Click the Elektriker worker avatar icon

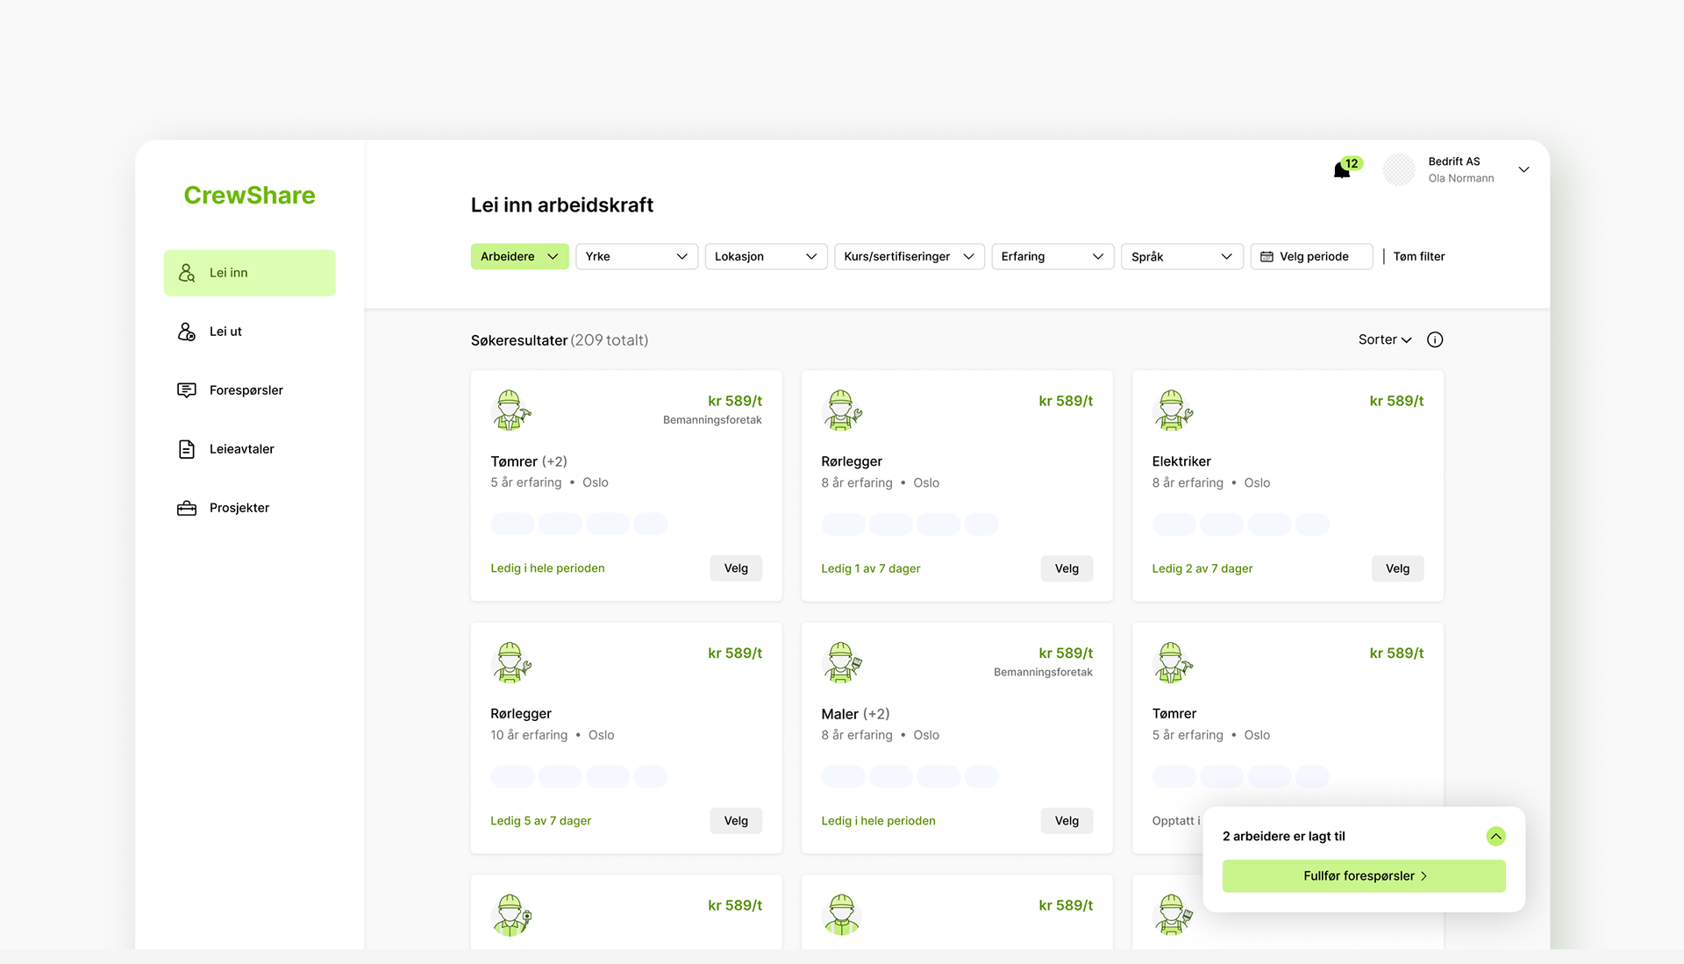click(x=1173, y=411)
